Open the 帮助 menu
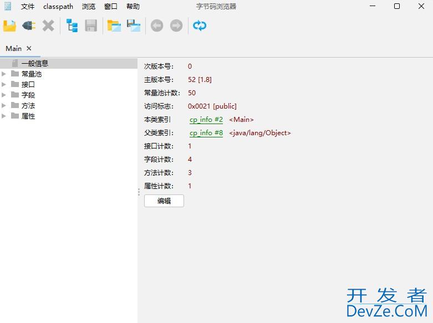 point(133,7)
